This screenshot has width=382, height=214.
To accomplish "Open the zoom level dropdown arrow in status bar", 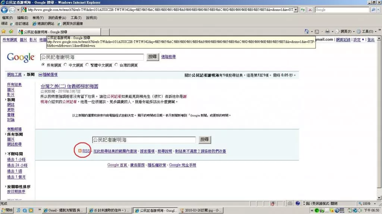I will tap(375, 203).
